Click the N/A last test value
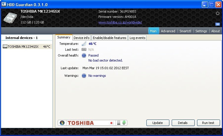This screenshot has height=136, width=223. [x=91, y=50]
